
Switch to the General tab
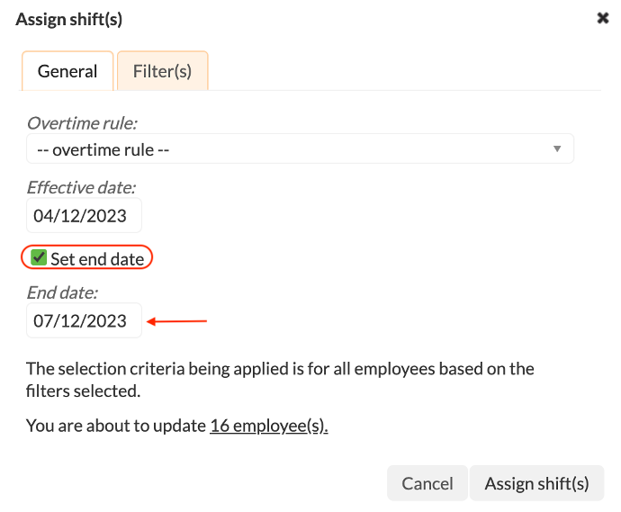(67, 71)
